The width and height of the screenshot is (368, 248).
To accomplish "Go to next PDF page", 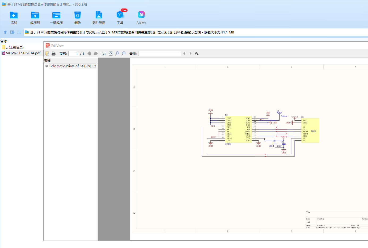I will click(96, 54).
